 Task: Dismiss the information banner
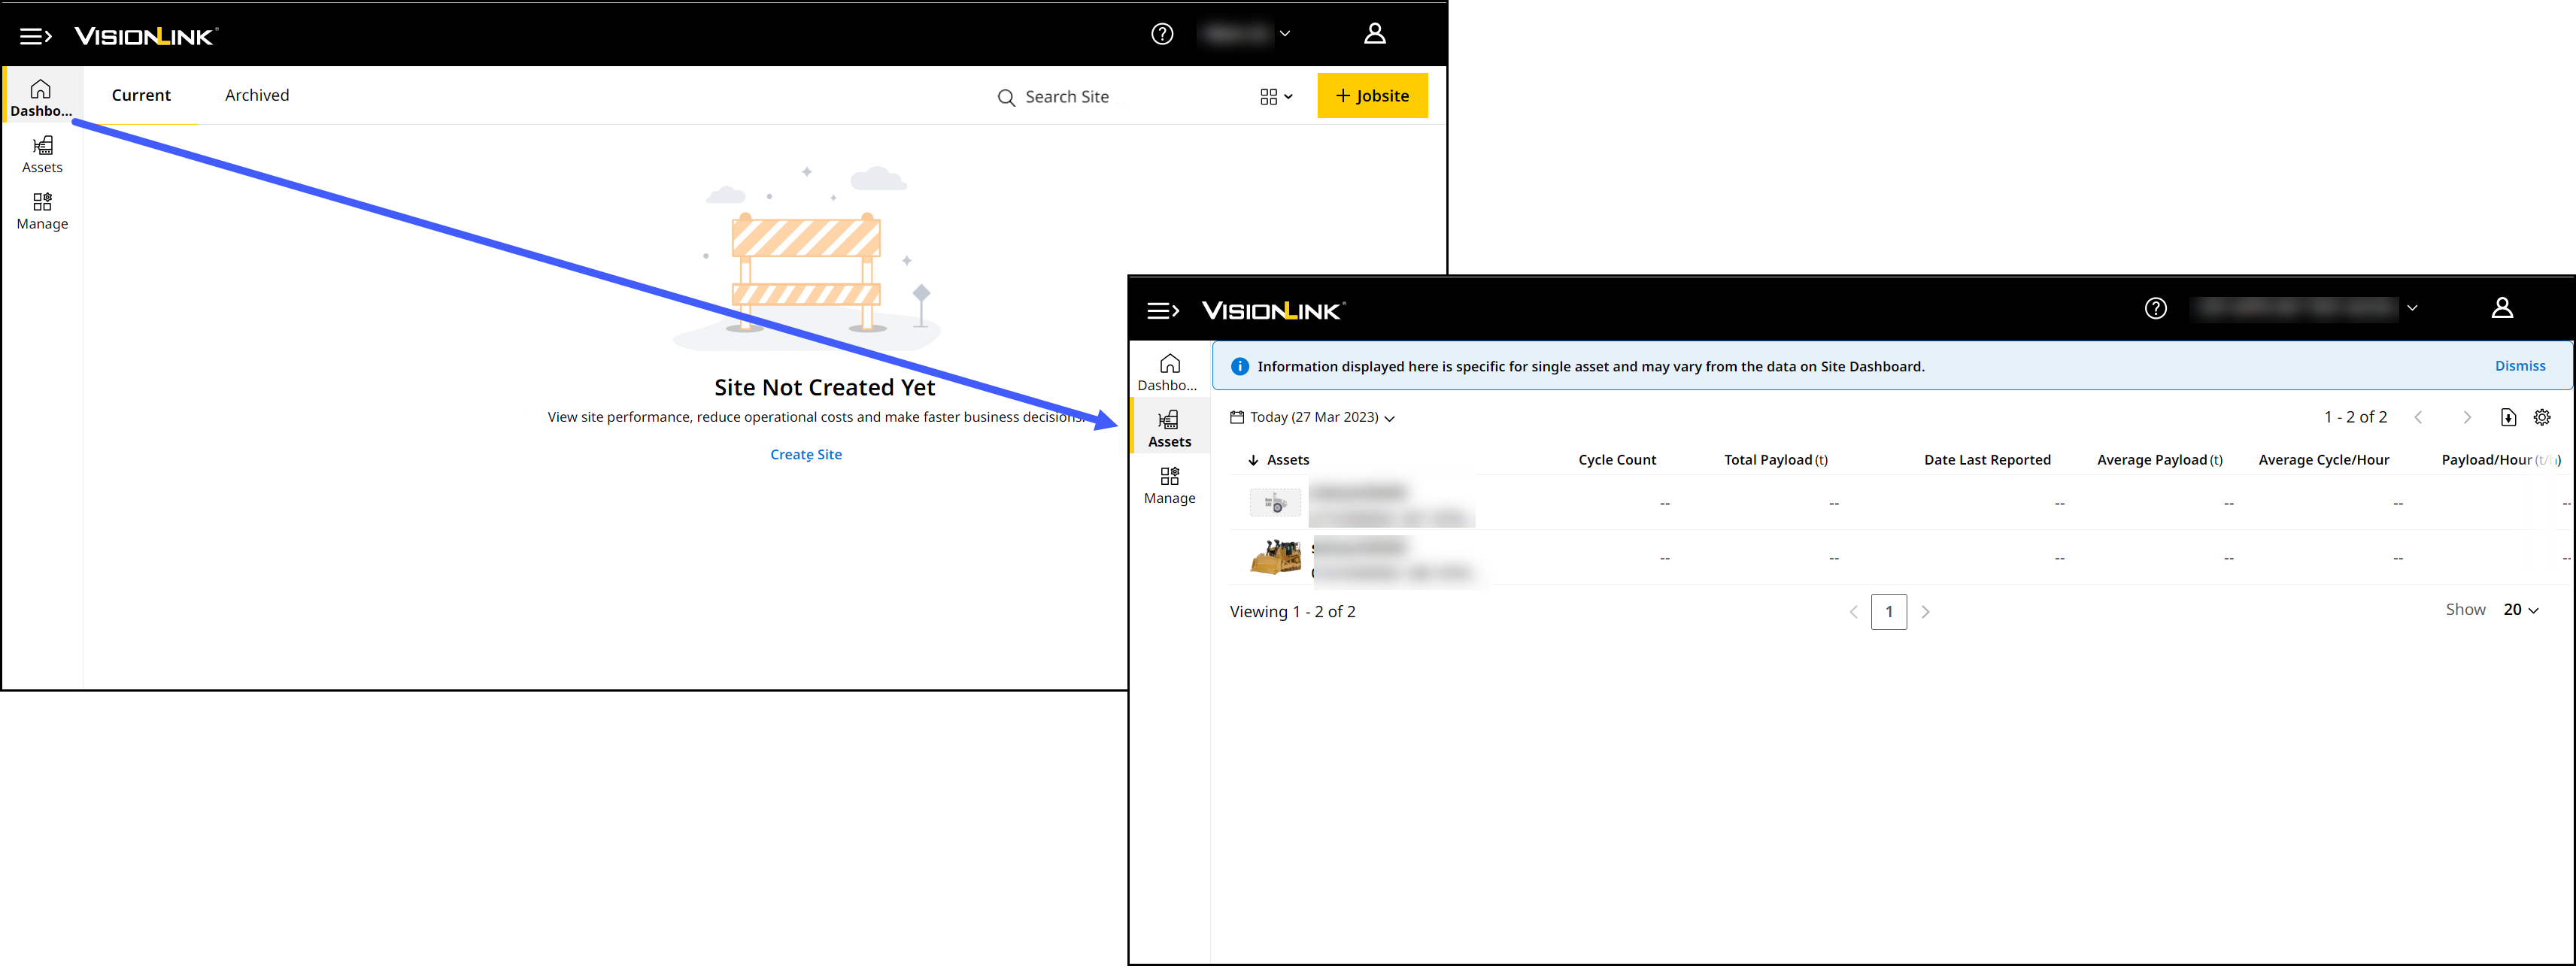click(2520, 366)
